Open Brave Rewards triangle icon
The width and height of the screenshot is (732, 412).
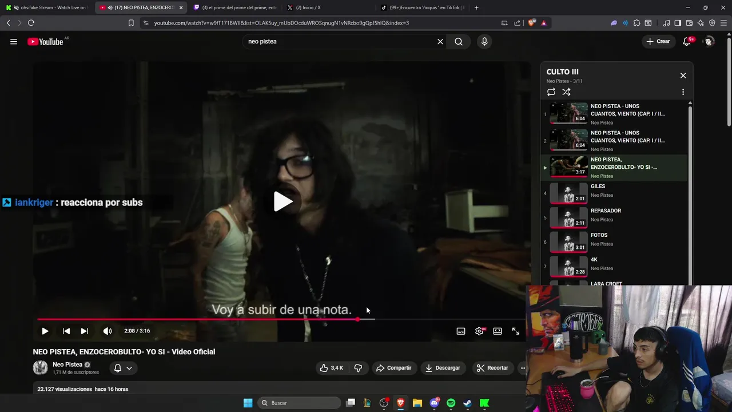543,23
